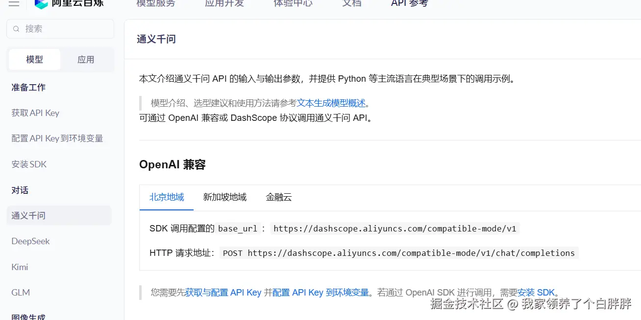This screenshot has height=320, width=641.
Task: Click the Alibaba Cloud Bailian logo
Action: pos(68,4)
